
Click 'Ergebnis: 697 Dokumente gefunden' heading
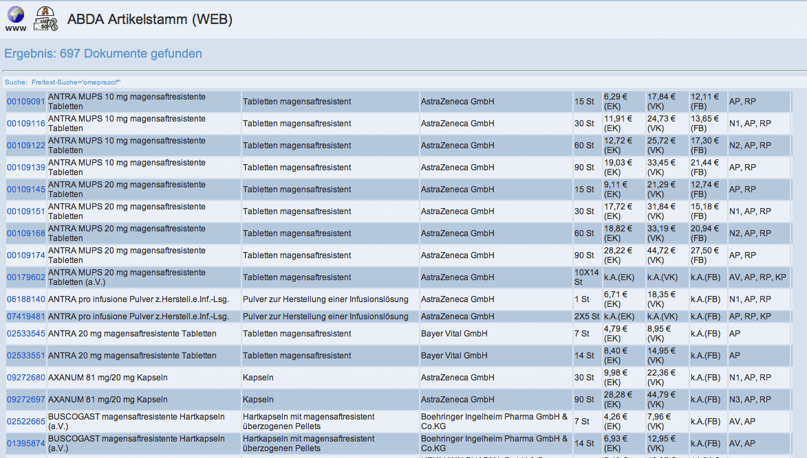pos(103,54)
